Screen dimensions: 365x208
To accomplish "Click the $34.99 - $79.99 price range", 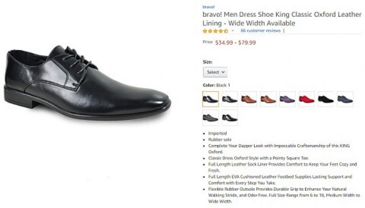I will pos(236,43).
